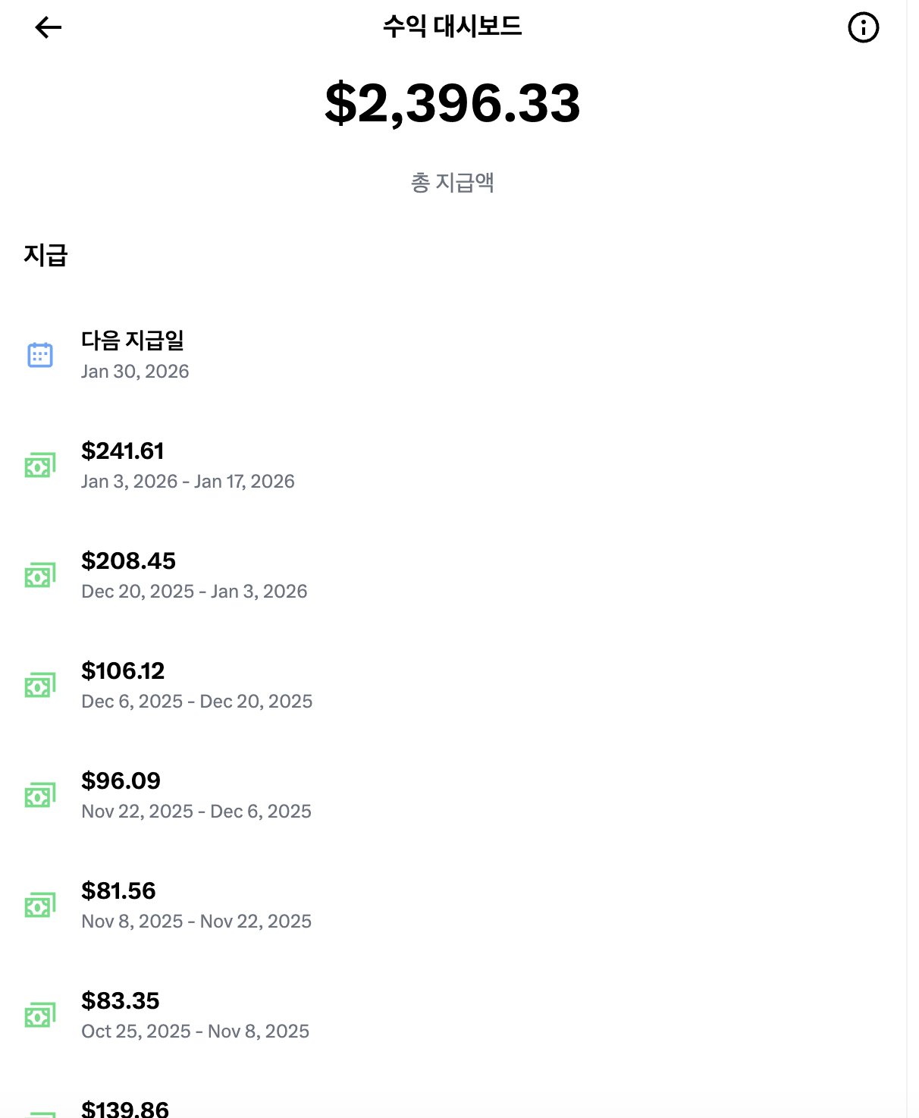Click the cash icon beside $83.35
The height and width of the screenshot is (1118, 919).
point(40,1015)
